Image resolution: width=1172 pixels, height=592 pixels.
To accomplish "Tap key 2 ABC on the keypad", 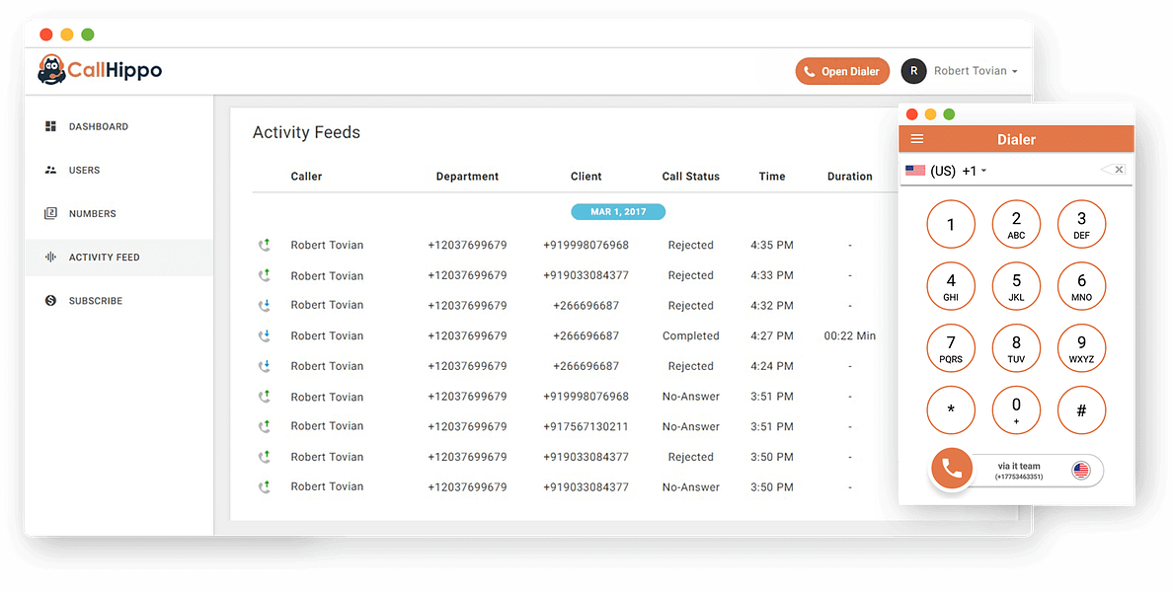I will click(x=1016, y=224).
